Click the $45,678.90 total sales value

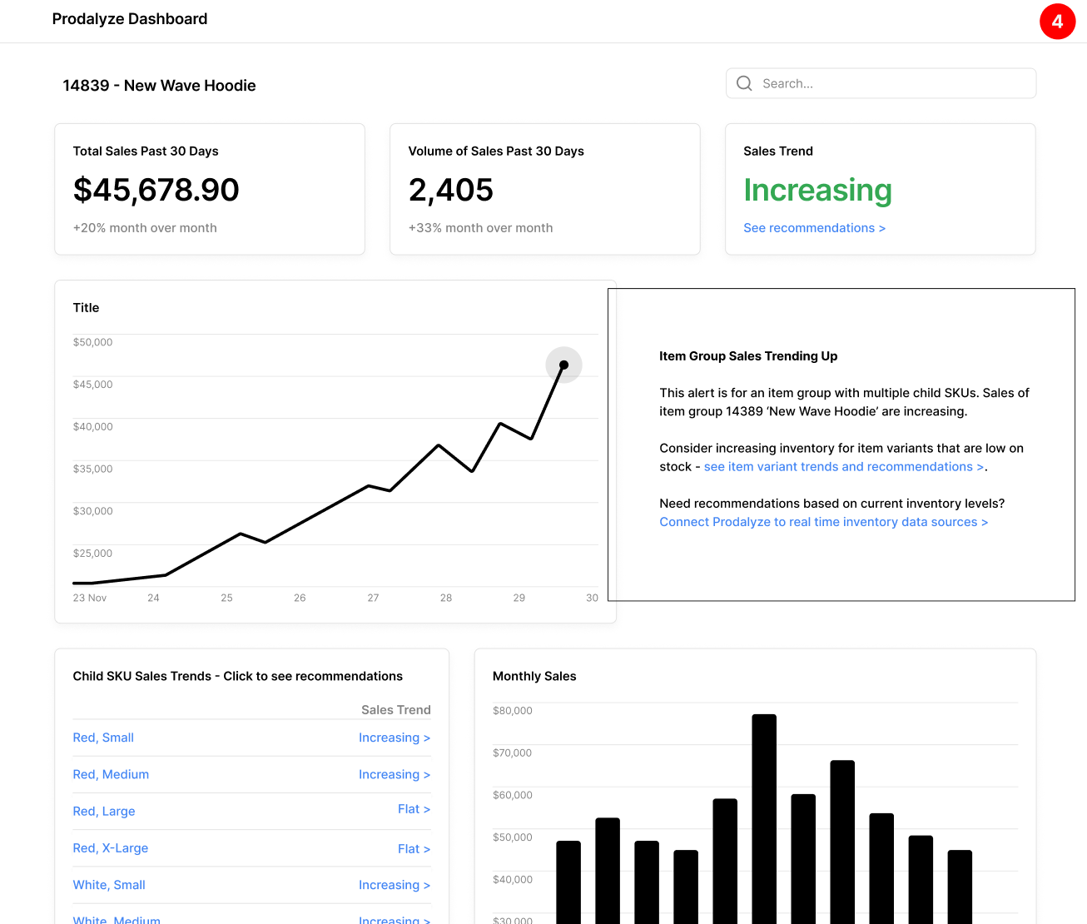[156, 190]
